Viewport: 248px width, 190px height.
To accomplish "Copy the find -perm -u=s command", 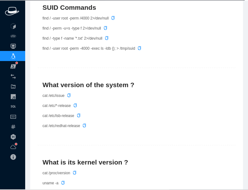I will coord(105,28).
